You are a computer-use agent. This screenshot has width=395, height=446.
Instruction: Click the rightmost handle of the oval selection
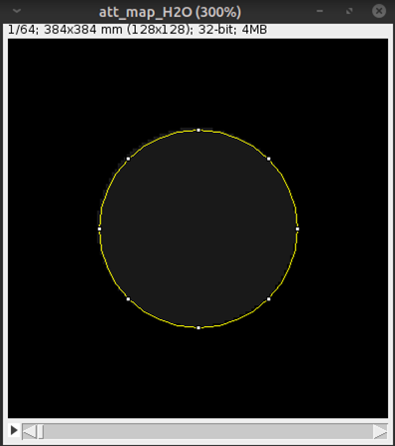pos(298,229)
